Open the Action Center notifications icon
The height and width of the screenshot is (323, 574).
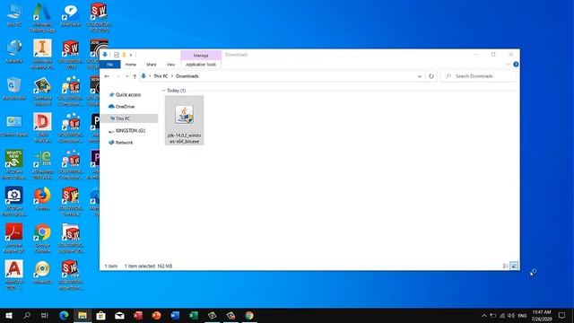tap(562, 315)
